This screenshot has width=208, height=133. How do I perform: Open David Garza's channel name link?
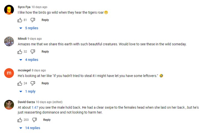[x=26, y=102]
